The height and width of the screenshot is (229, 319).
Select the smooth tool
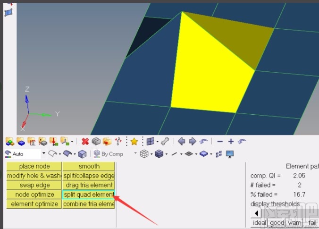pos(89,166)
